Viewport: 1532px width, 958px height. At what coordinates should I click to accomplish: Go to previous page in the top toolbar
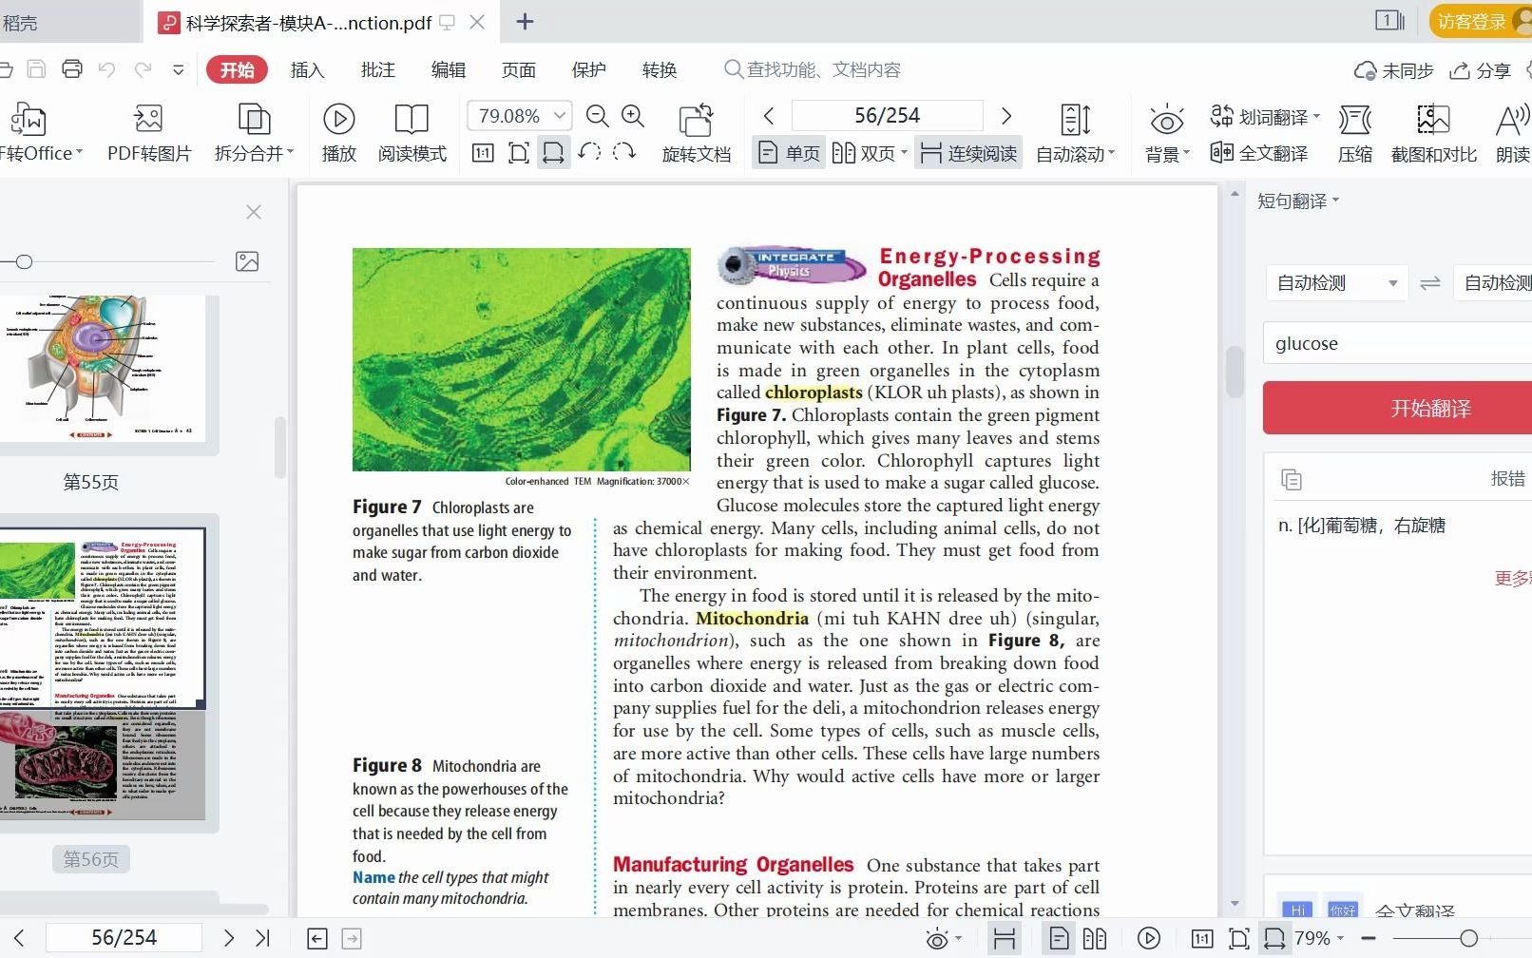[769, 116]
